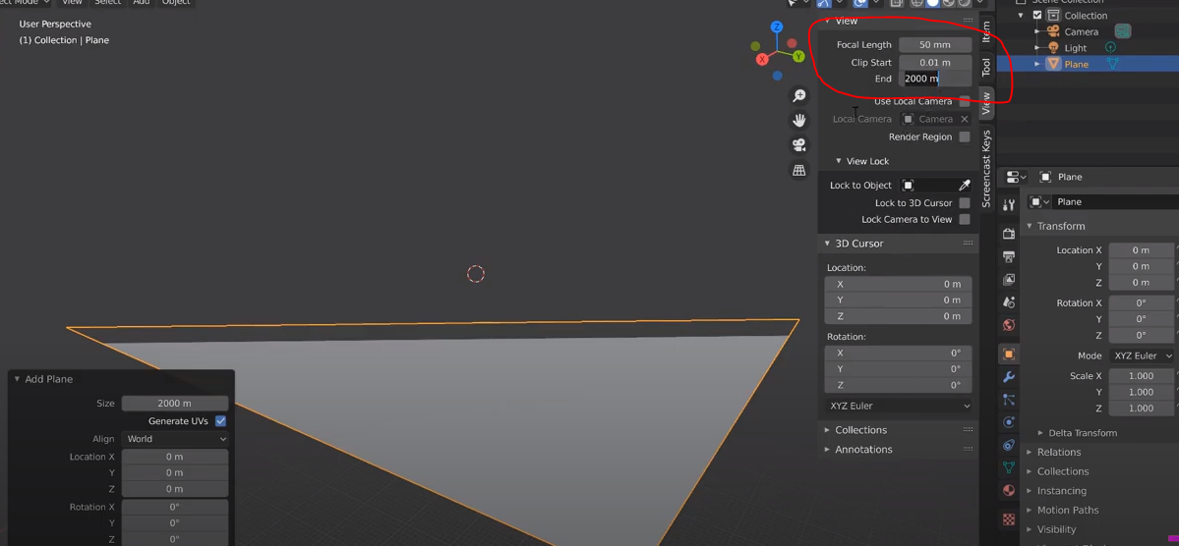1179x546 pixels.
Task: Toggle the Collection exclude checkbox in outliner
Action: 1037,15
